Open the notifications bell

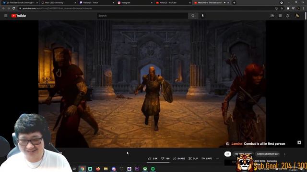pos(288,16)
